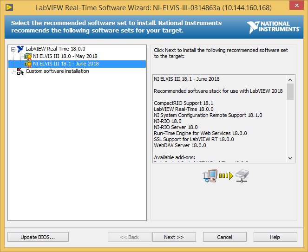Click the yellow transfer arrow graphic

pos(226,177)
